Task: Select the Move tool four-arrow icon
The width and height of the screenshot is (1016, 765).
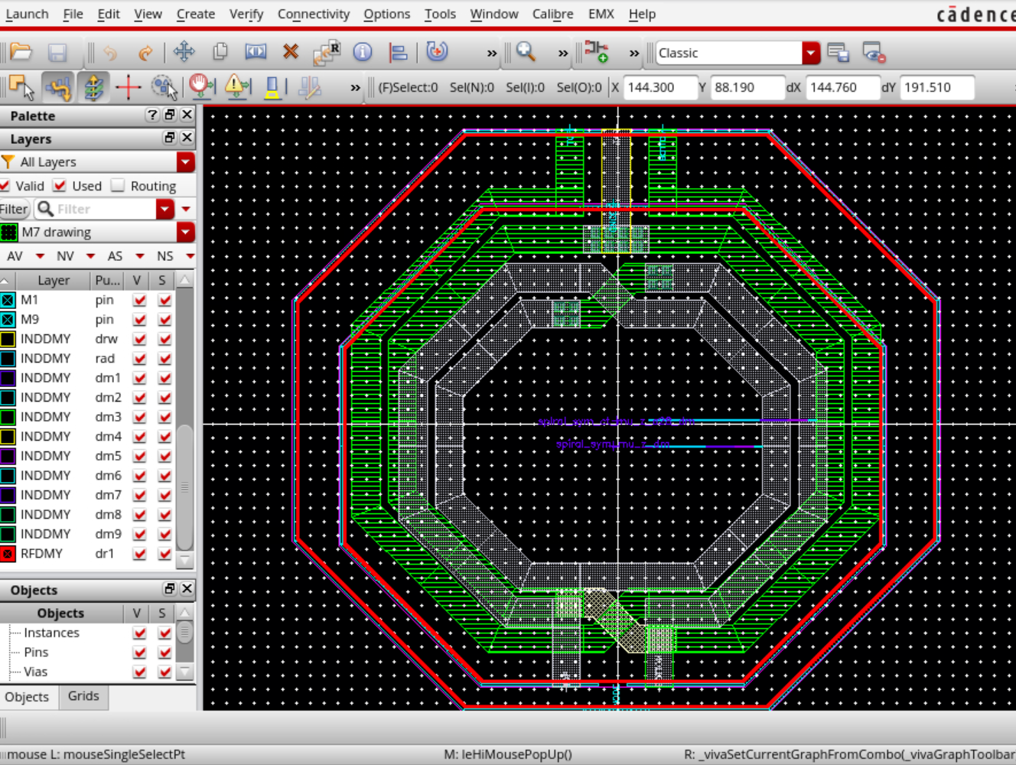Action: point(184,52)
